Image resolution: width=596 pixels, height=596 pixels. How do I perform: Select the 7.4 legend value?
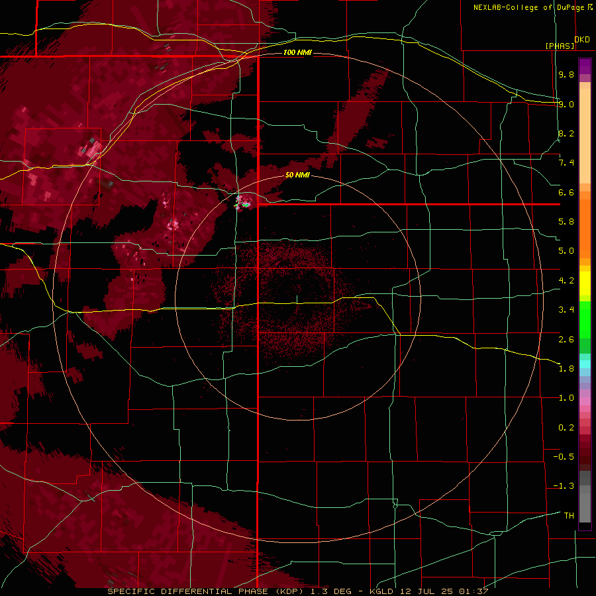coord(566,163)
